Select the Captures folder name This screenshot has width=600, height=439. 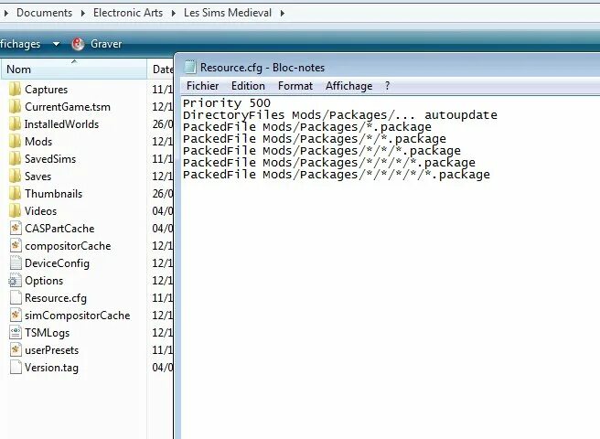pos(47,90)
